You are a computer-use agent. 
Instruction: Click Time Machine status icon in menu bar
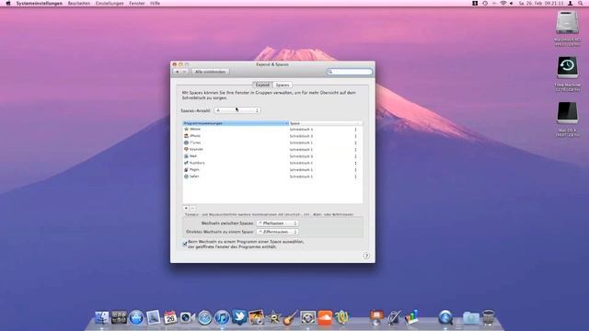tap(485, 3)
